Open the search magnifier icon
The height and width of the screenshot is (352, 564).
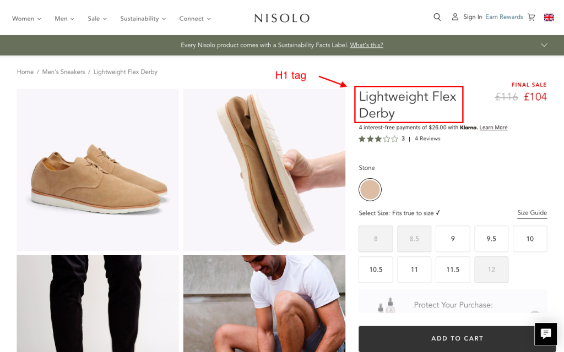tap(437, 17)
